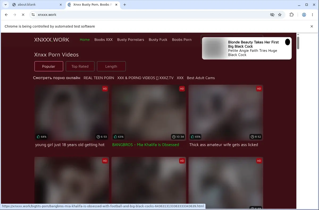Open the Best Adult Cams link
Screen dimensions: 319x210
pyautogui.click(x=201, y=78)
